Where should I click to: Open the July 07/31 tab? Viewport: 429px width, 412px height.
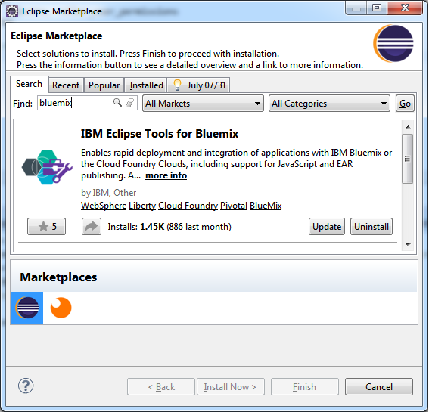199,85
